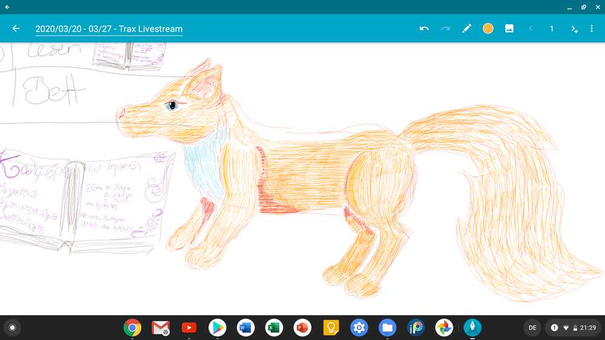Open the three-dot overflow menu

coord(592,28)
